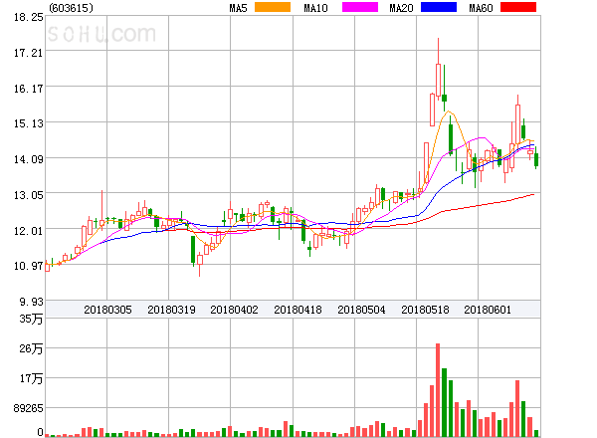597x438 pixels.
Task: Click the 20180418 date label
Action: coord(298,310)
